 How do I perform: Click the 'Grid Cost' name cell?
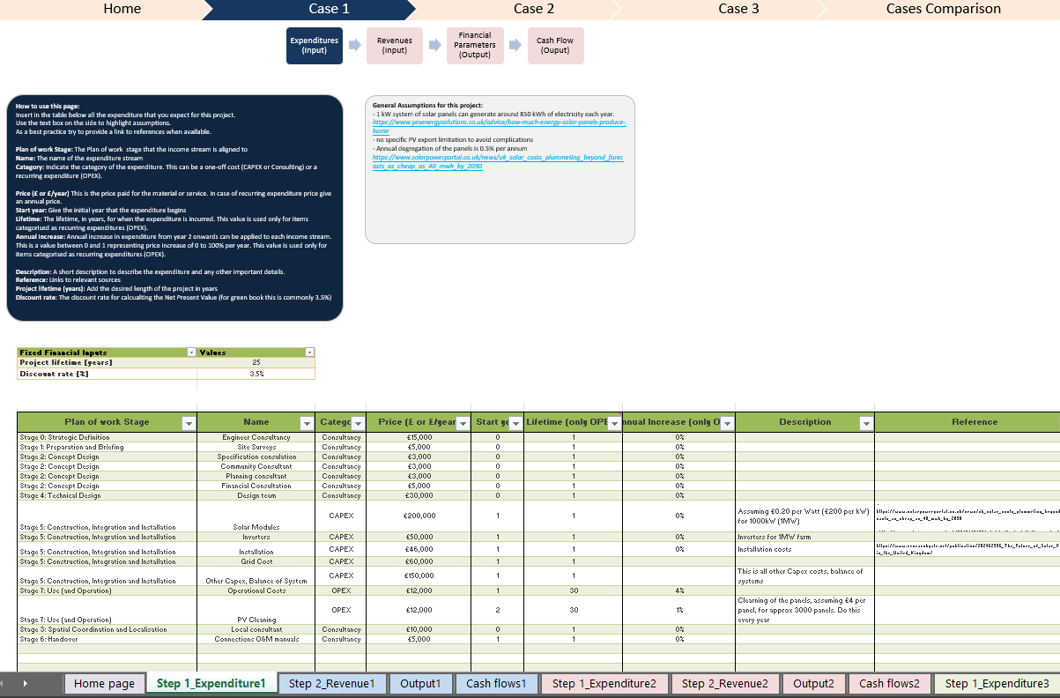[256, 561]
